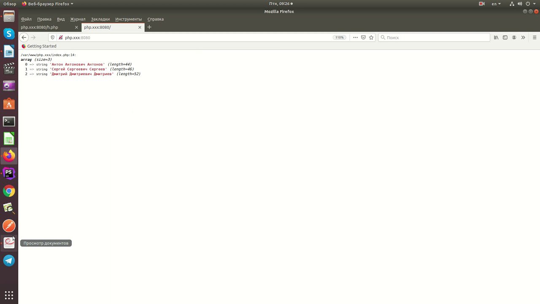Click the Search input field
Screen dimensions: 540x304
coord(434,38)
